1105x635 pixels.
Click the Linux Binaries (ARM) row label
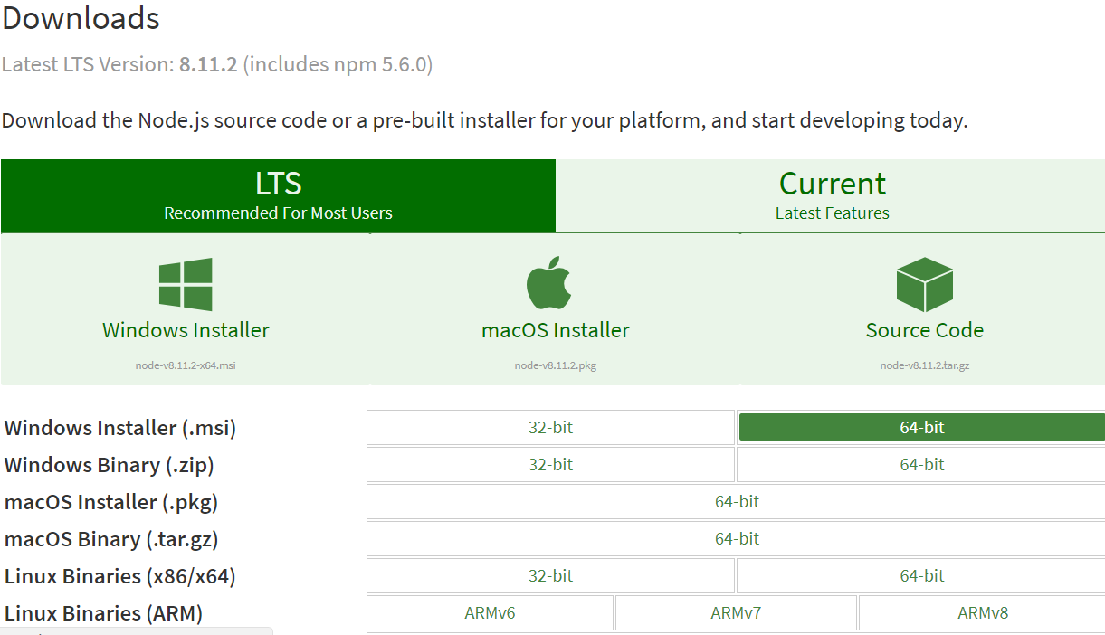tap(103, 613)
